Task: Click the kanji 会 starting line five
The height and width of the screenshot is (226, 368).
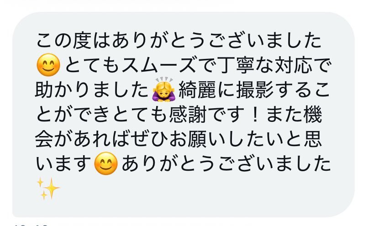Action: click(44, 139)
